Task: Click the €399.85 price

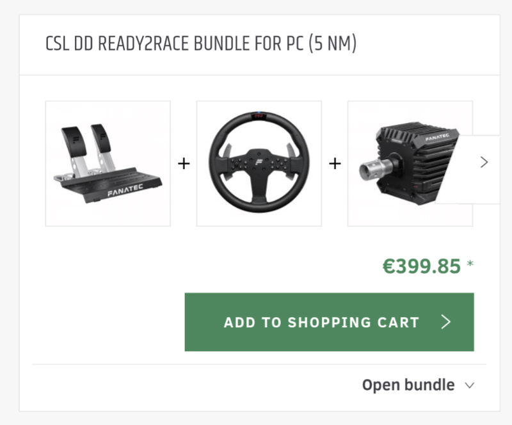Action: [422, 266]
